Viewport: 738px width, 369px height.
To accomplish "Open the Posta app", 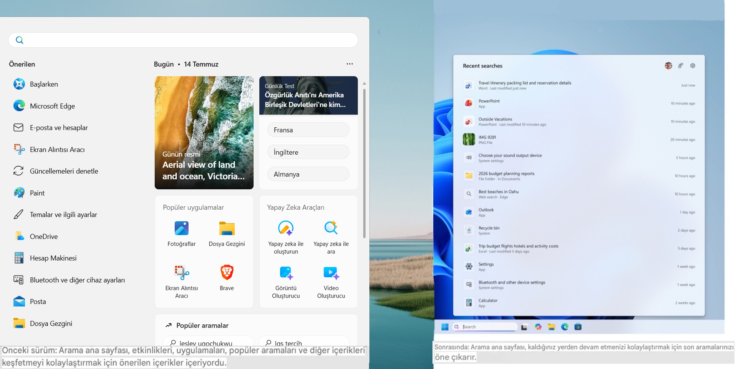I will 30,301.
